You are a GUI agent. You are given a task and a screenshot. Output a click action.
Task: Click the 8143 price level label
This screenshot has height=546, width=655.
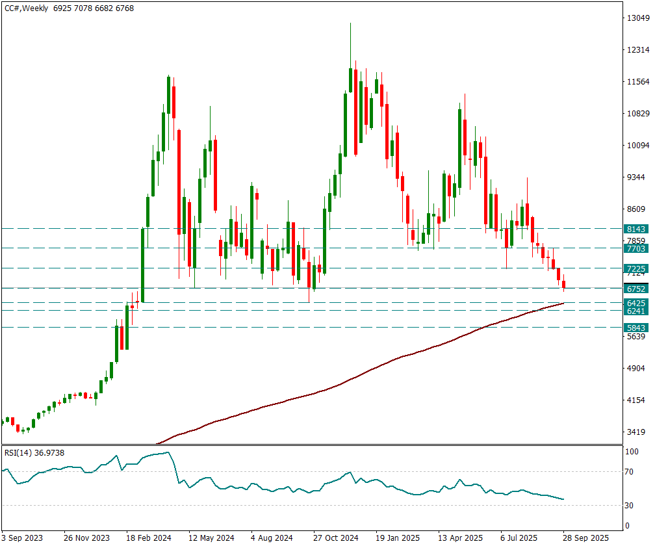(635, 229)
